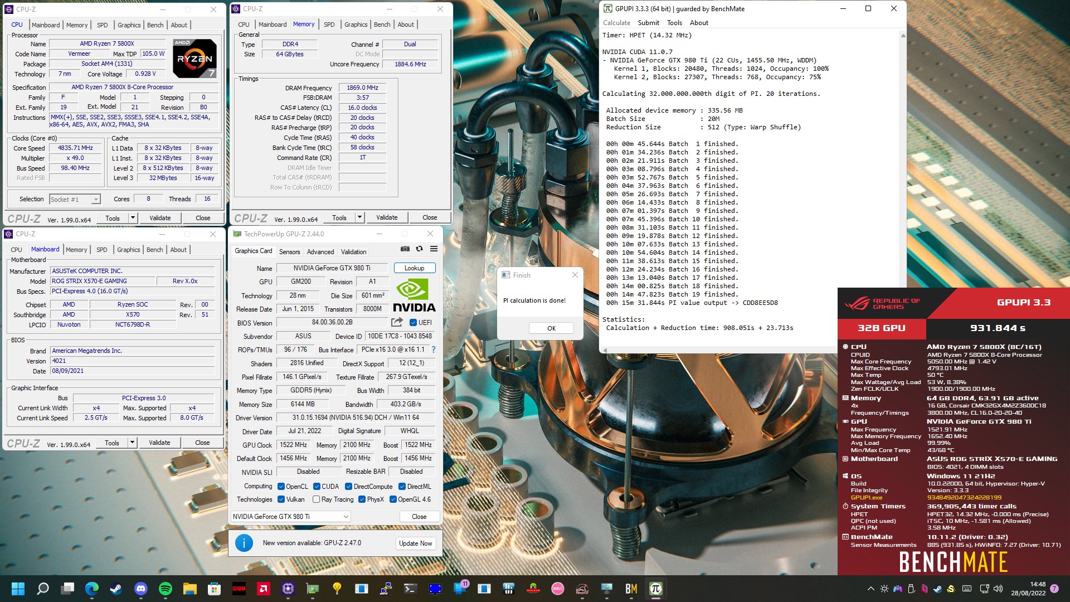The height and width of the screenshot is (602, 1070).
Task: Open the GPU-Z hamburger menu
Action: coord(434,249)
